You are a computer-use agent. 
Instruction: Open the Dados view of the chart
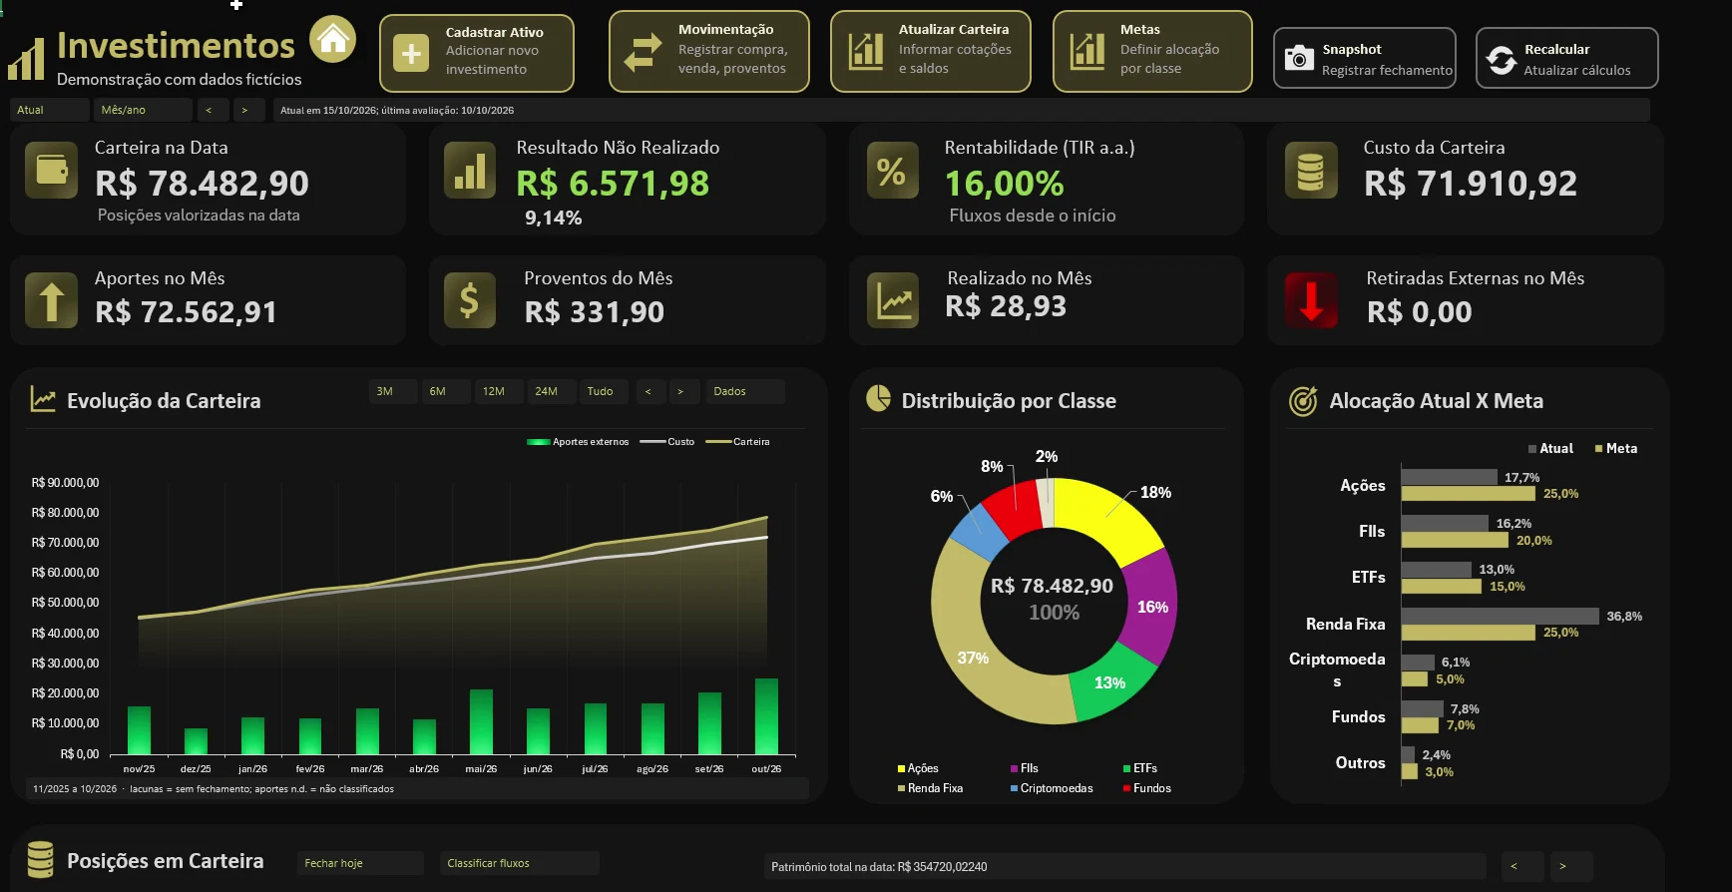(x=745, y=391)
